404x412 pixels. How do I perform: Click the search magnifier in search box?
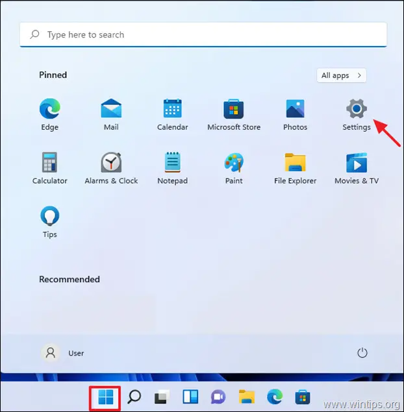tap(34, 34)
